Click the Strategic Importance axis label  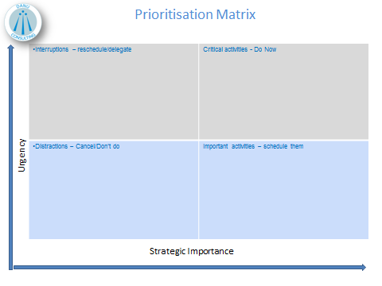[x=192, y=251]
